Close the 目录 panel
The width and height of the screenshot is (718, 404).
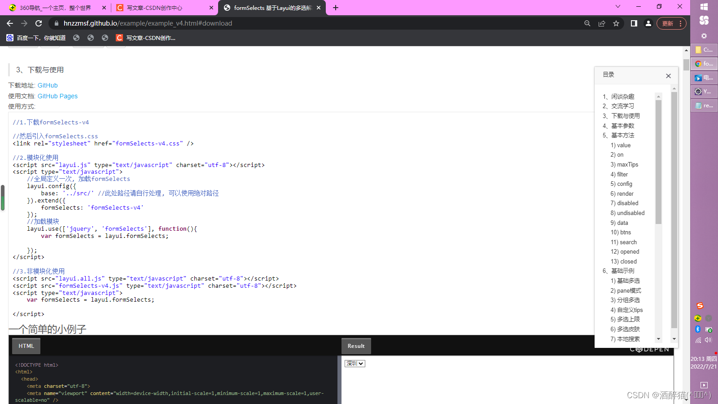[668, 76]
